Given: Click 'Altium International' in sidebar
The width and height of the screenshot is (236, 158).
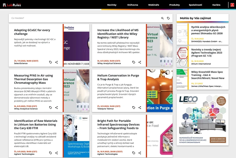Looking at the screenshot, I should 201,64.
